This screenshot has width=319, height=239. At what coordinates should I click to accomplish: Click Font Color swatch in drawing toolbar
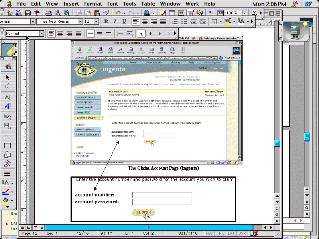coord(6,183)
